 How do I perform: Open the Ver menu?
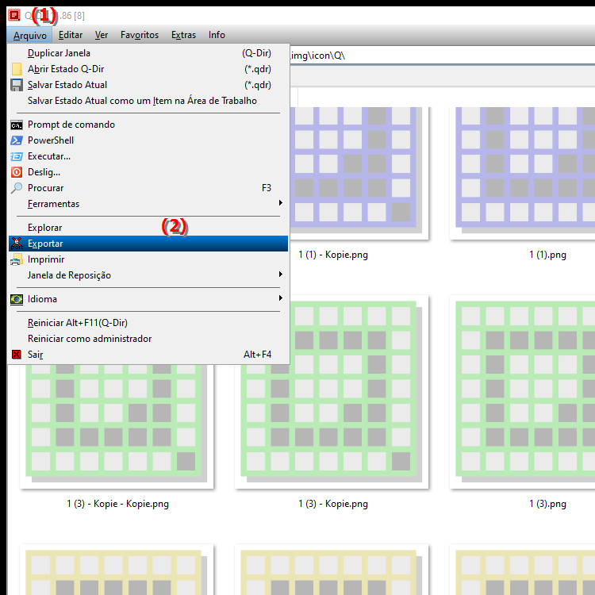coord(102,35)
